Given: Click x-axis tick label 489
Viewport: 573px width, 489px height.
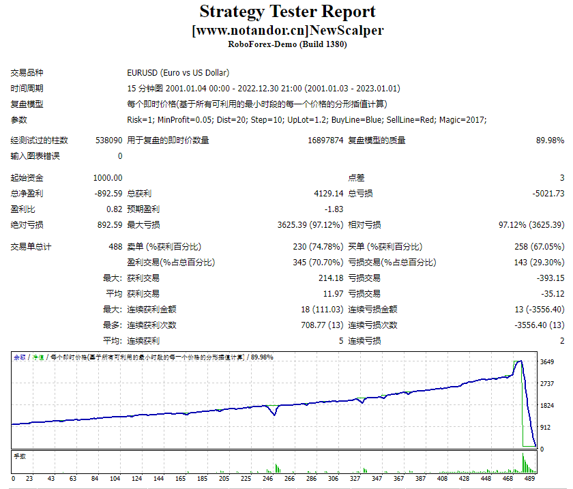Looking at the screenshot, I should coord(529,478).
